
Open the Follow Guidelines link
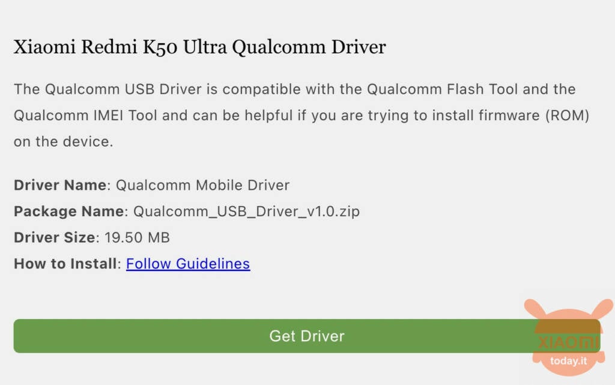188,264
